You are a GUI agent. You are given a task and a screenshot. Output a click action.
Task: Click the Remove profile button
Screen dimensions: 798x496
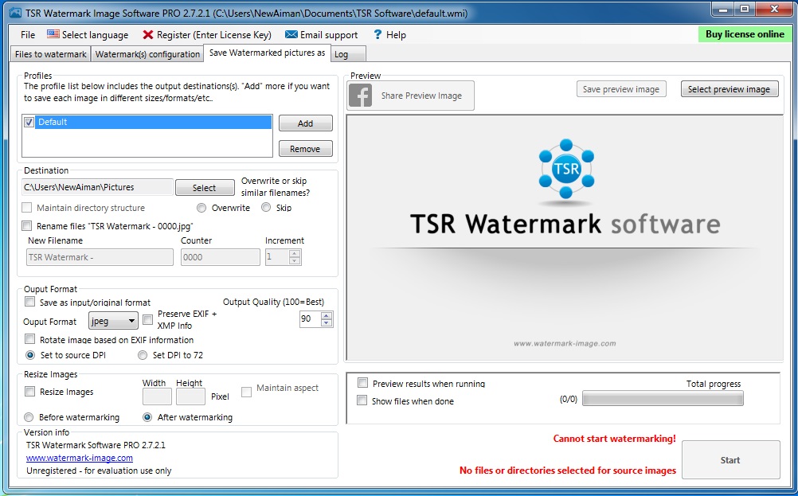305,149
